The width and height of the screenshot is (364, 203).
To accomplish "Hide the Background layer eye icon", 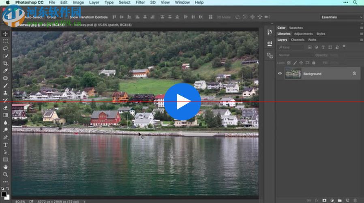I will point(280,74).
